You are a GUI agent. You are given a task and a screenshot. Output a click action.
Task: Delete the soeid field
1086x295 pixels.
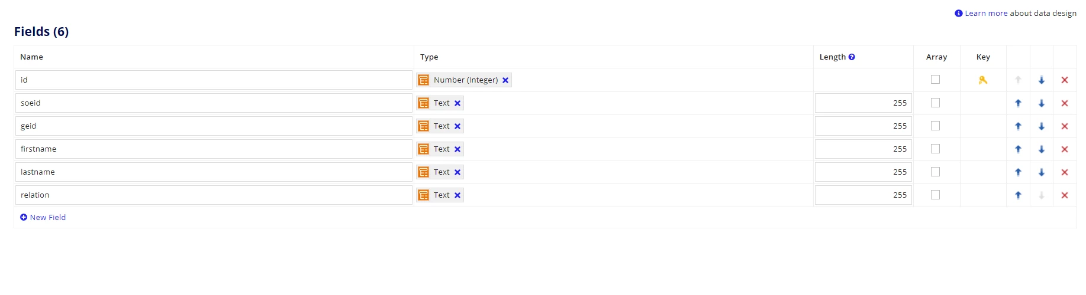click(x=1065, y=103)
